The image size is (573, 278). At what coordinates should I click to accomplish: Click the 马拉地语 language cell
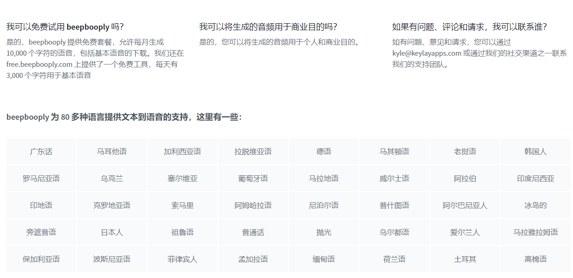tap(323, 178)
